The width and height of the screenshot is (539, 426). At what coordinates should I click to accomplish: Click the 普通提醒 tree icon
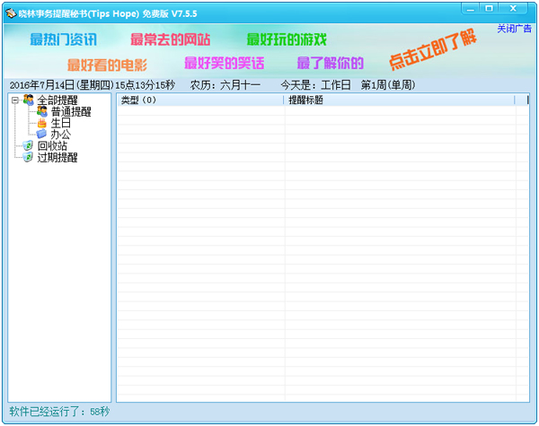point(41,111)
